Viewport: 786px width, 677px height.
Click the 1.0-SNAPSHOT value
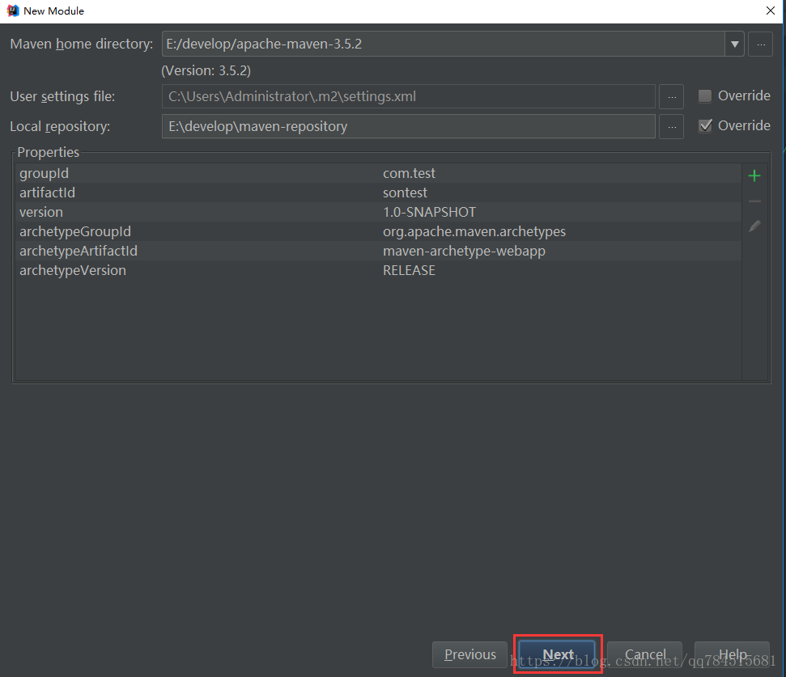pos(430,212)
